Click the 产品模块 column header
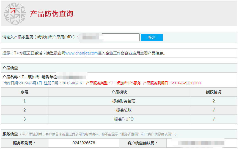This screenshot has width=239, height=149. [x=119, y=92]
